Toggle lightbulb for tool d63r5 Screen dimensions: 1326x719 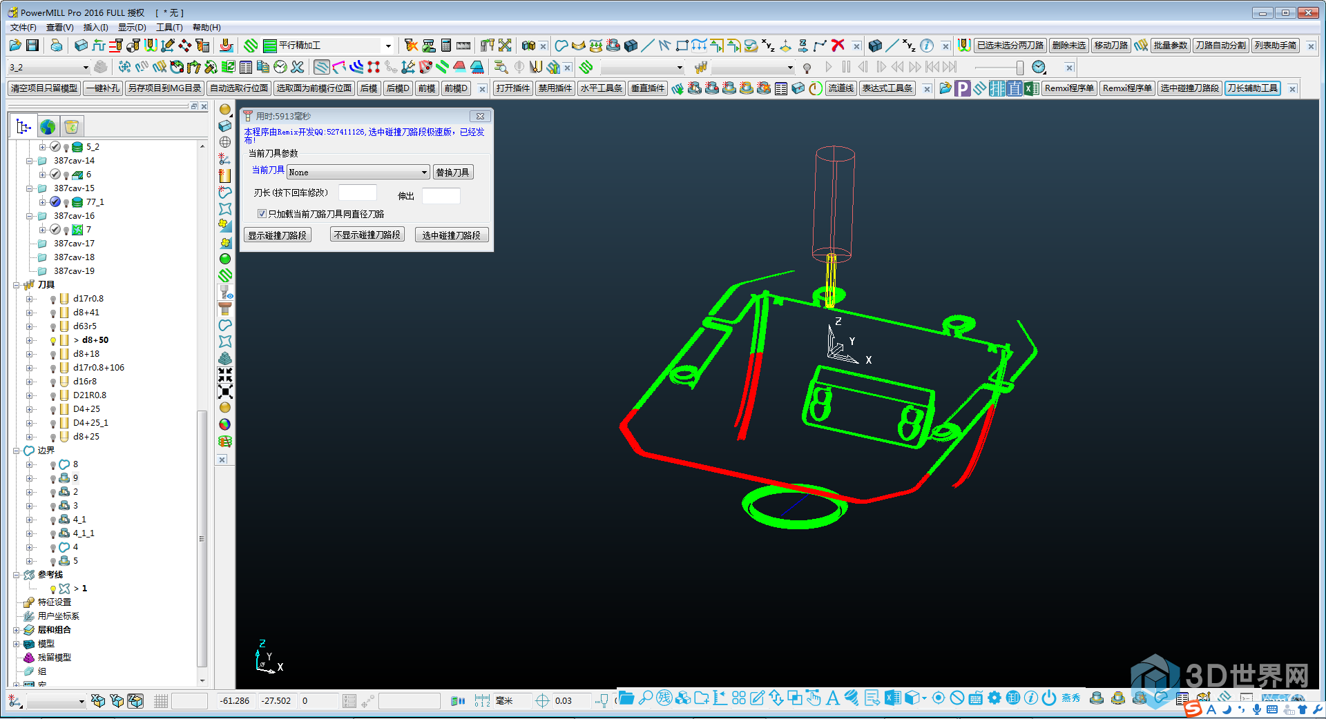(53, 327)
